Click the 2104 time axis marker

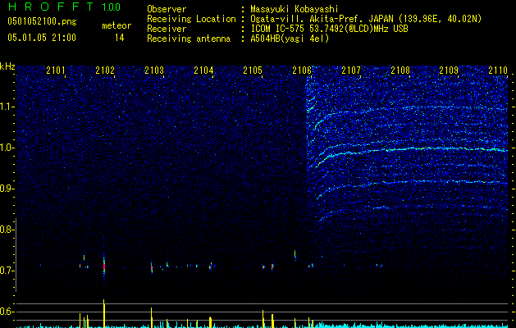tap(203, 70)
